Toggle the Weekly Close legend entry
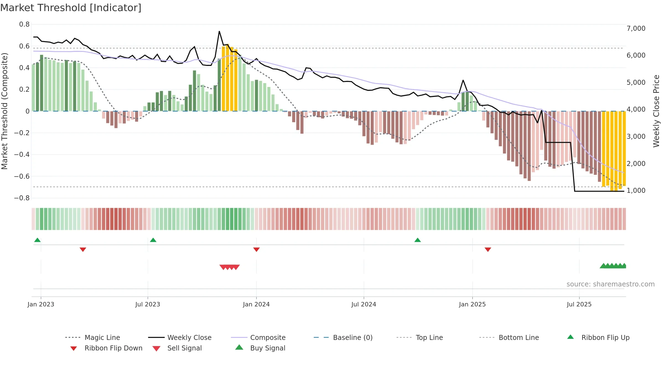 pos(180,337)
